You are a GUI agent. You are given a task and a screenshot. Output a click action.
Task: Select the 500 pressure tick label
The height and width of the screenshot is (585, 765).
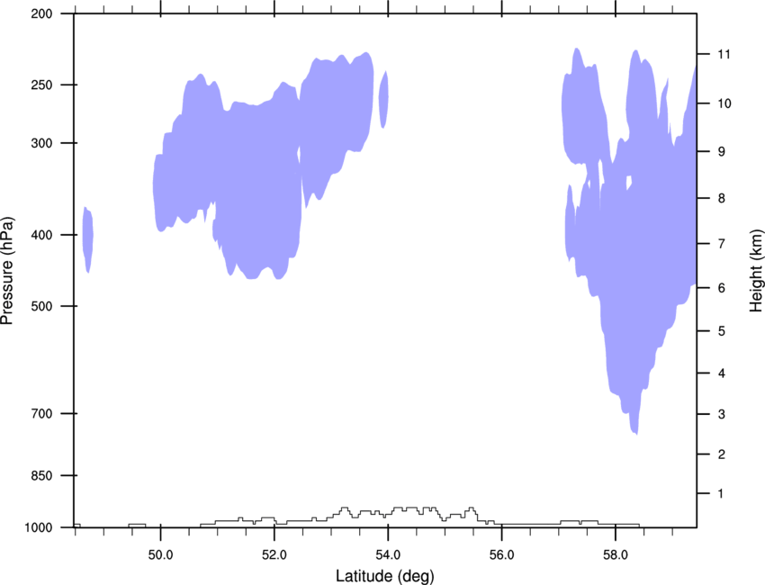(41, 306)
